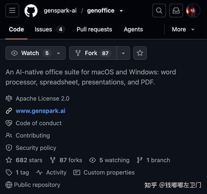Viewport: 207px width, 194px height.
Task: Click the globe Public repository icon
Action: click(x=9, y=185)
